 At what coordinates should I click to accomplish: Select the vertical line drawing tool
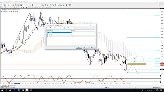click(7, 7)
